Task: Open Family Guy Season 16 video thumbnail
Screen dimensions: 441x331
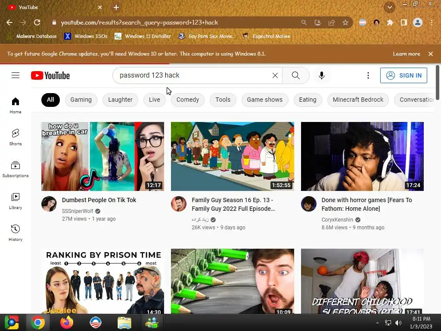Action: click(x=232, y=156)
